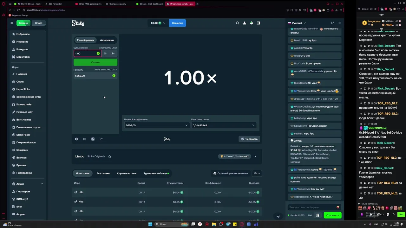Open ВИП-клуб sidebar item
Image resolution: width=406 pixels, height=228 pixels.
[22, 199]
